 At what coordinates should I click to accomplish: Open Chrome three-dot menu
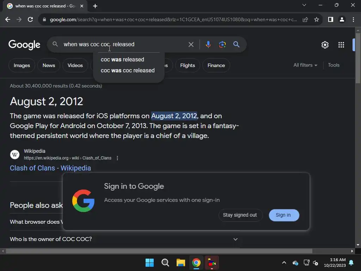click(353, 20)
